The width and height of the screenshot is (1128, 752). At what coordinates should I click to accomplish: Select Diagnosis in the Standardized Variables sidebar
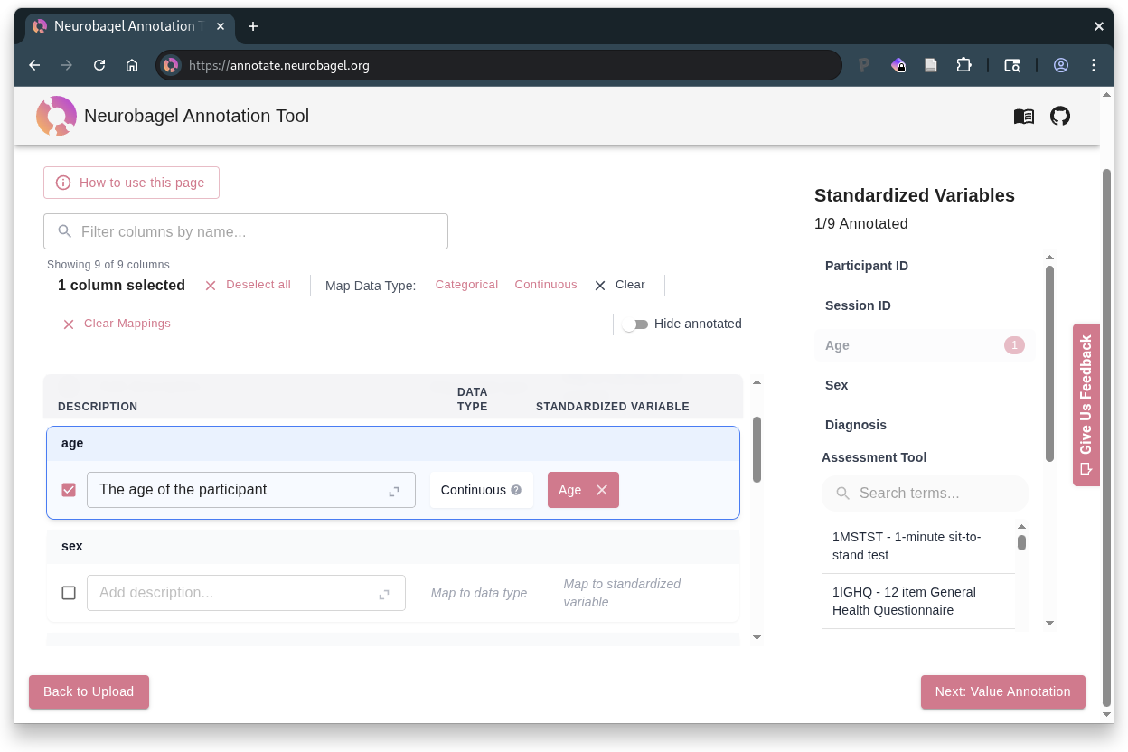pyautogui.click(x=855, y=425)
